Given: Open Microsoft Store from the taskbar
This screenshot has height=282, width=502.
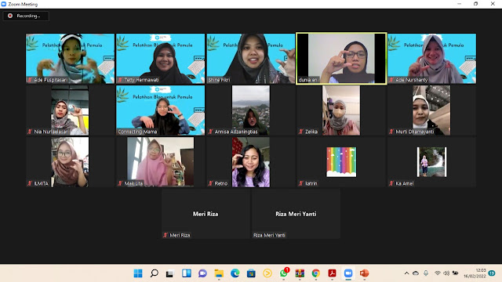Looking at the screenshot, I should tap(251, 273).
